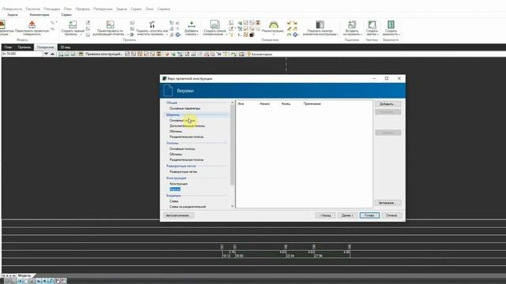Switch to the Комментарии ribbon tab

pyautogui.click(x=40, y=15)
